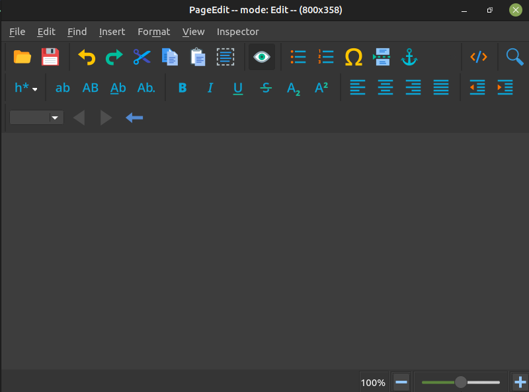Minimize the PageEdit window
Viewport: 529px width, 392px height.
[x=464, y=10]
